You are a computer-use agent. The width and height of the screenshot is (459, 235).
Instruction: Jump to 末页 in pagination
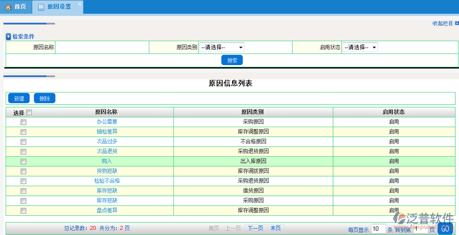275,228
